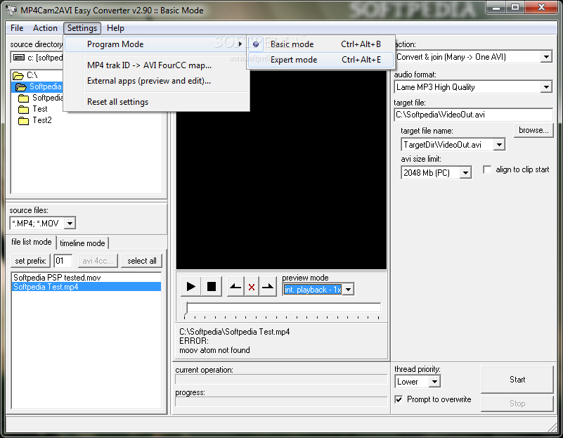Set clip start marker arrow
Image resolution: width=563 pixels, height=438 pixels.
(235, 287)
